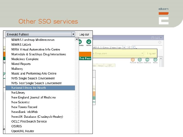
Task: Click the Fulltext icon in background window
Action: (133, 61)
